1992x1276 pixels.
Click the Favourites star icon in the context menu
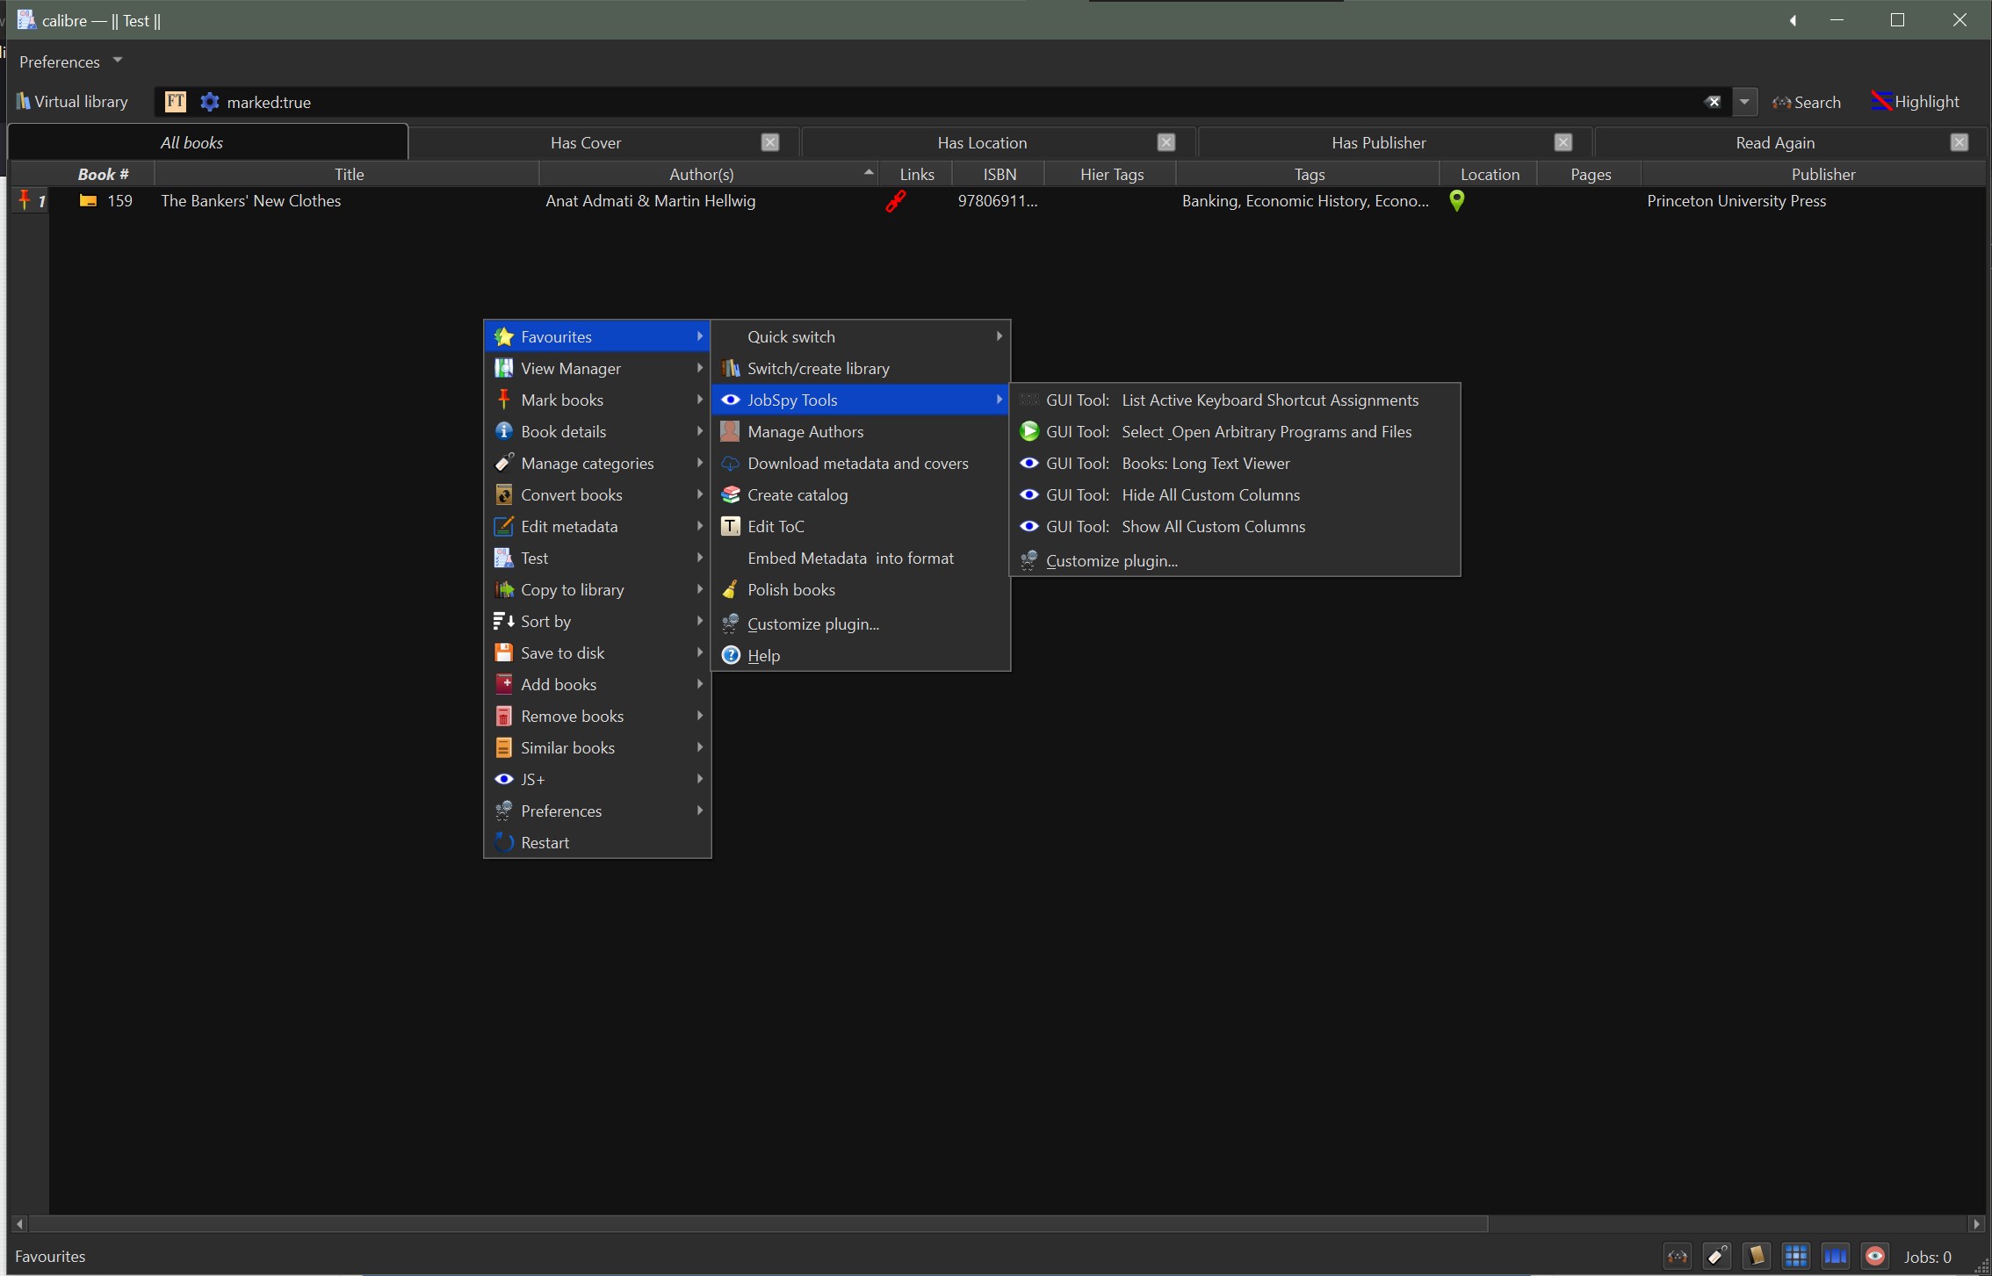pyautogui.click(x=504, y=337)
